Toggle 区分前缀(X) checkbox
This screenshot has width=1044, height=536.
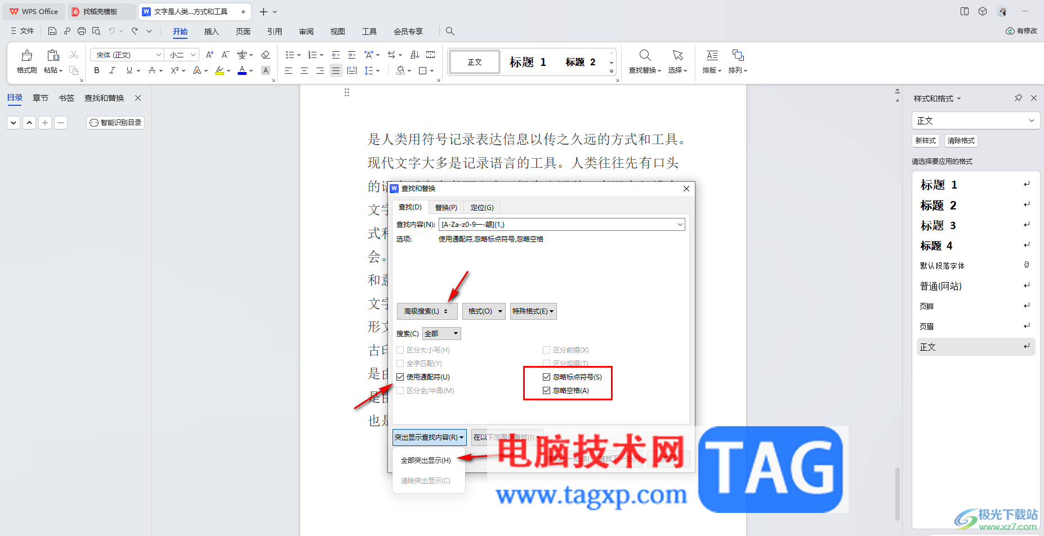click(x=546, y=350)
